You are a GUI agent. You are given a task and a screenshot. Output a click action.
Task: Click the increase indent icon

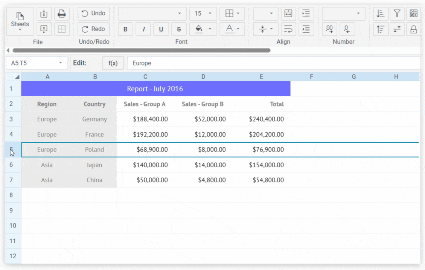click(x=306, y=14)
